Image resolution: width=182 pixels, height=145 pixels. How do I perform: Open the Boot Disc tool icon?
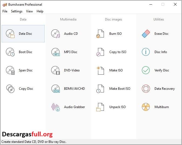(10, 52)
